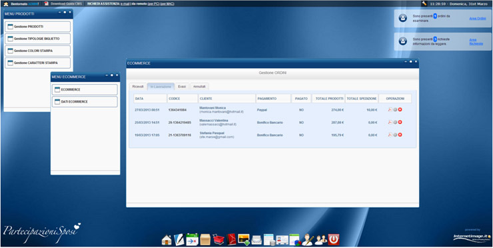The width and height of the screenshot is (493, 248).
Task: Open the red shopping cart dock icon
Action: click(x=219, y=239)
